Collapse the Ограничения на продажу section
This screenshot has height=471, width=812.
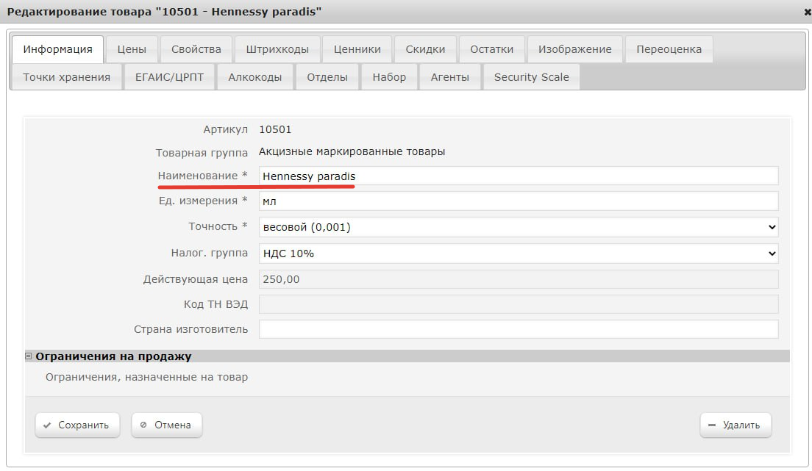click(x=29, y=356)
